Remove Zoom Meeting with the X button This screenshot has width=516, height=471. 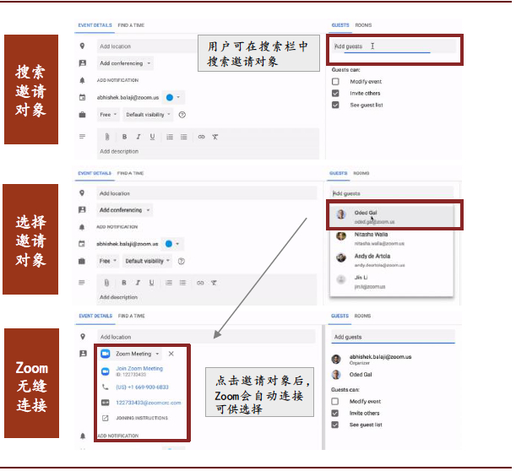171,354
